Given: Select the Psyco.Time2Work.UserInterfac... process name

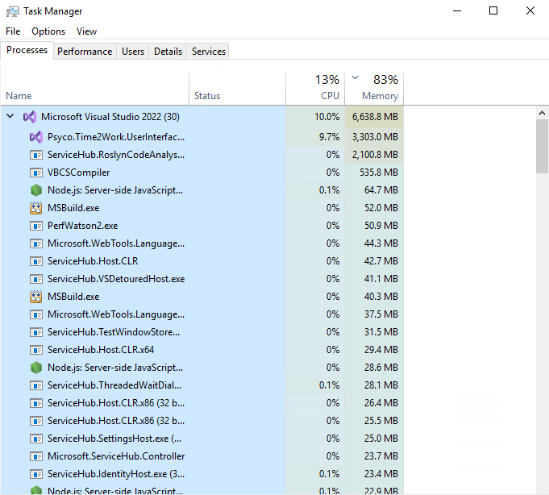Looking at the screenshot, I should tap(116, 137).
